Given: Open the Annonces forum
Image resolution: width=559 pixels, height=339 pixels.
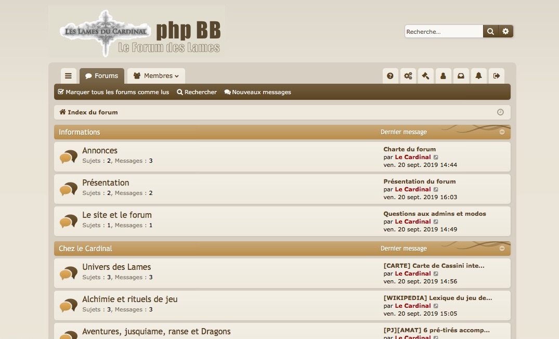Looking at the screenshot, I should point(100,151).
